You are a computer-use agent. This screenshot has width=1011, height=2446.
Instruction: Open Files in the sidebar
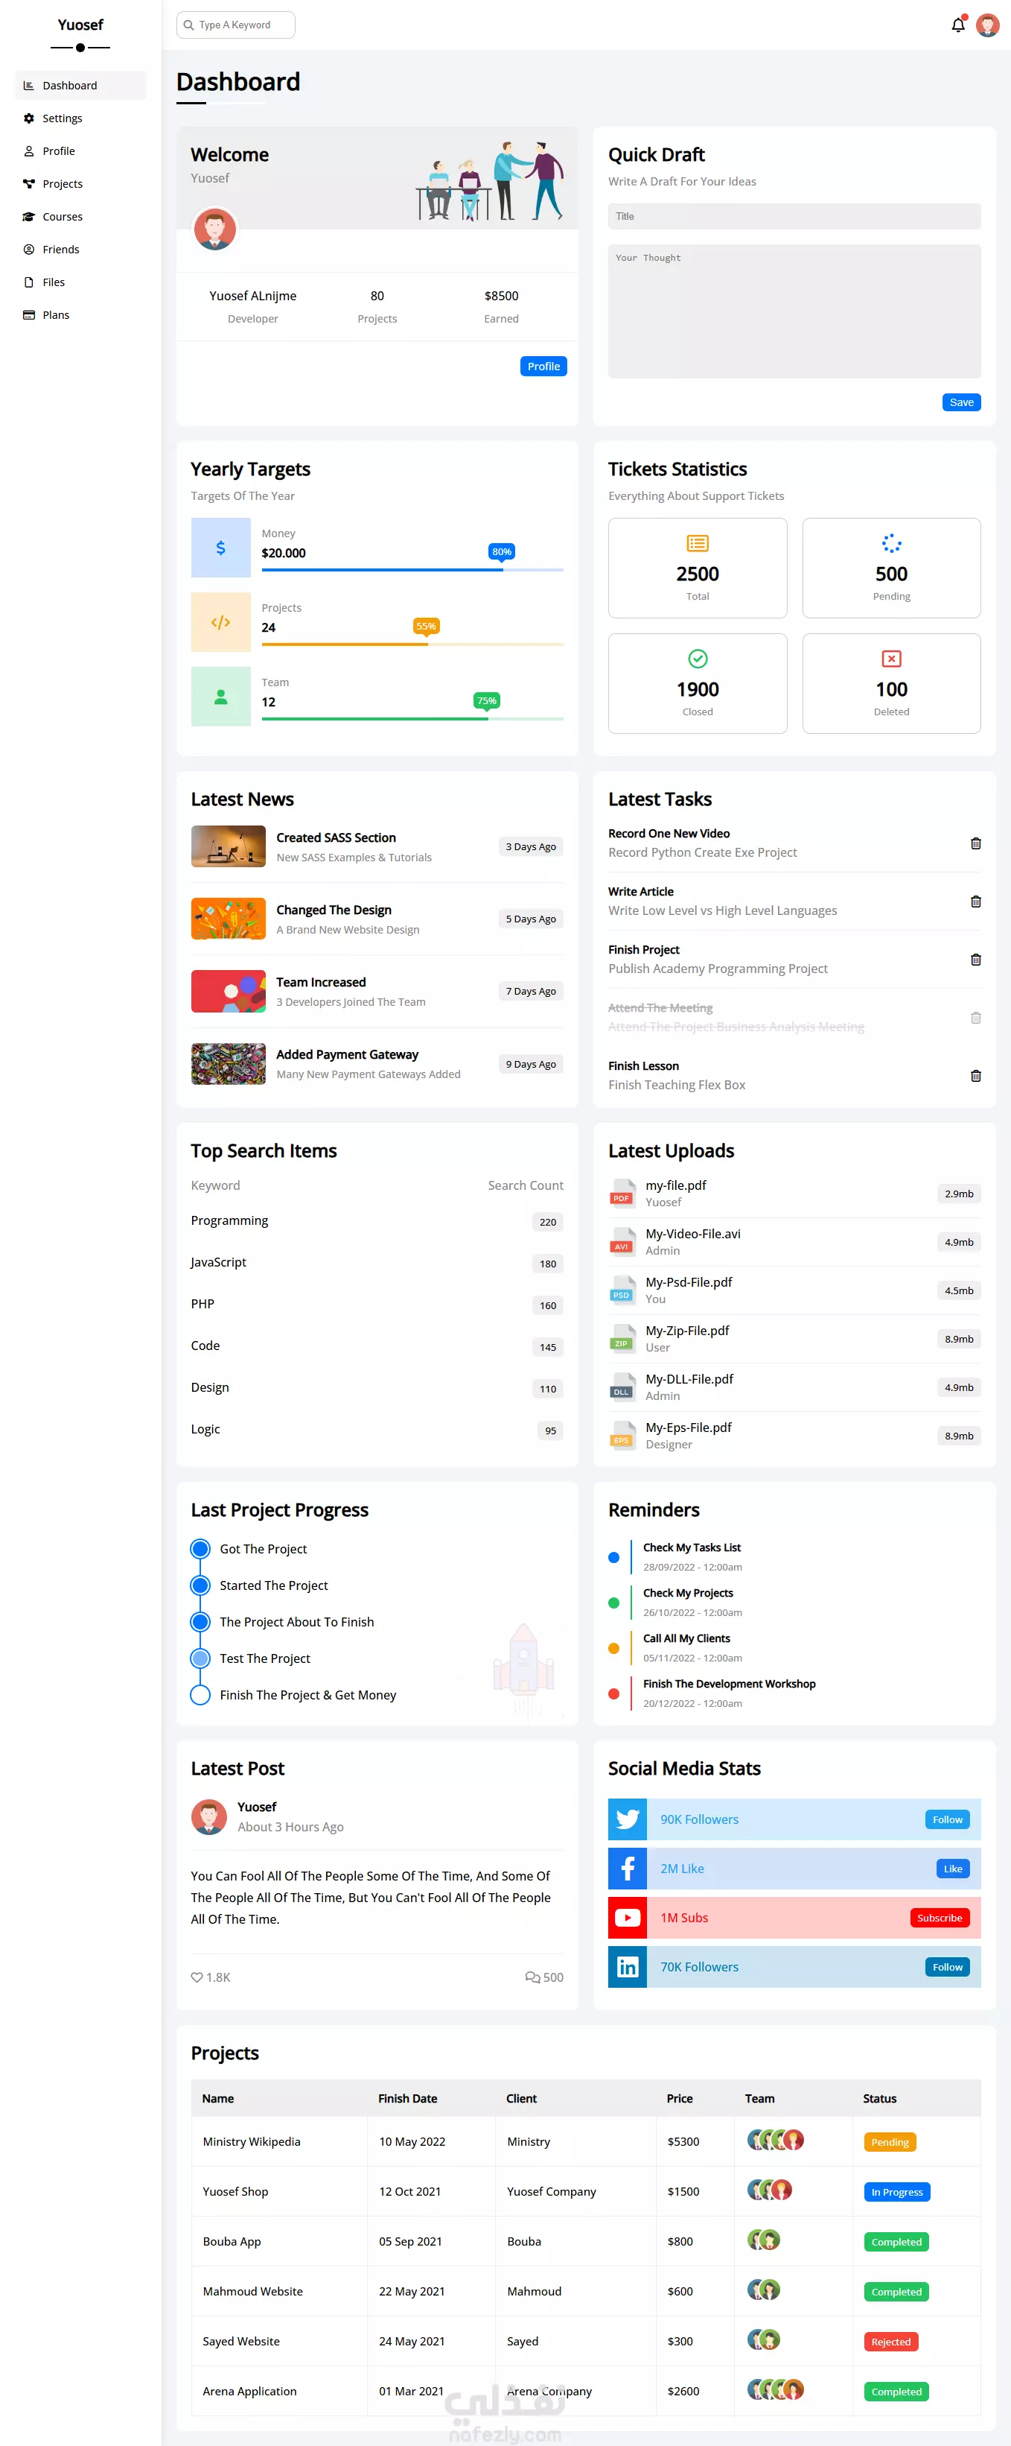coord(80,282)
